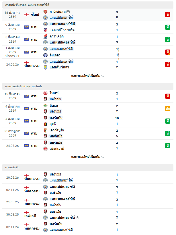The image size is (176, 235).
Task: Click the chevron beside Bournemouth show-more link
Action: click(x=103, y=157)
